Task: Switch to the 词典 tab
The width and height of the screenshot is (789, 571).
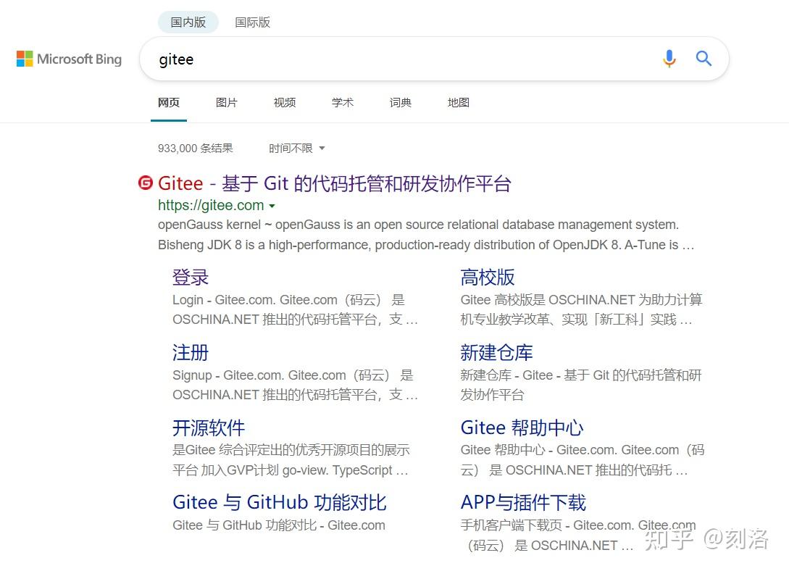Action: [401, 103]
